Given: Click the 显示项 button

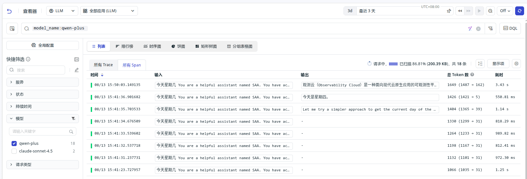Looking at the screenshot, I should [x=498, y=64].
